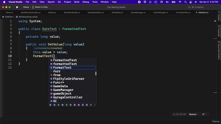
Task: Open Control Center icon
Action: coord(191,2)
